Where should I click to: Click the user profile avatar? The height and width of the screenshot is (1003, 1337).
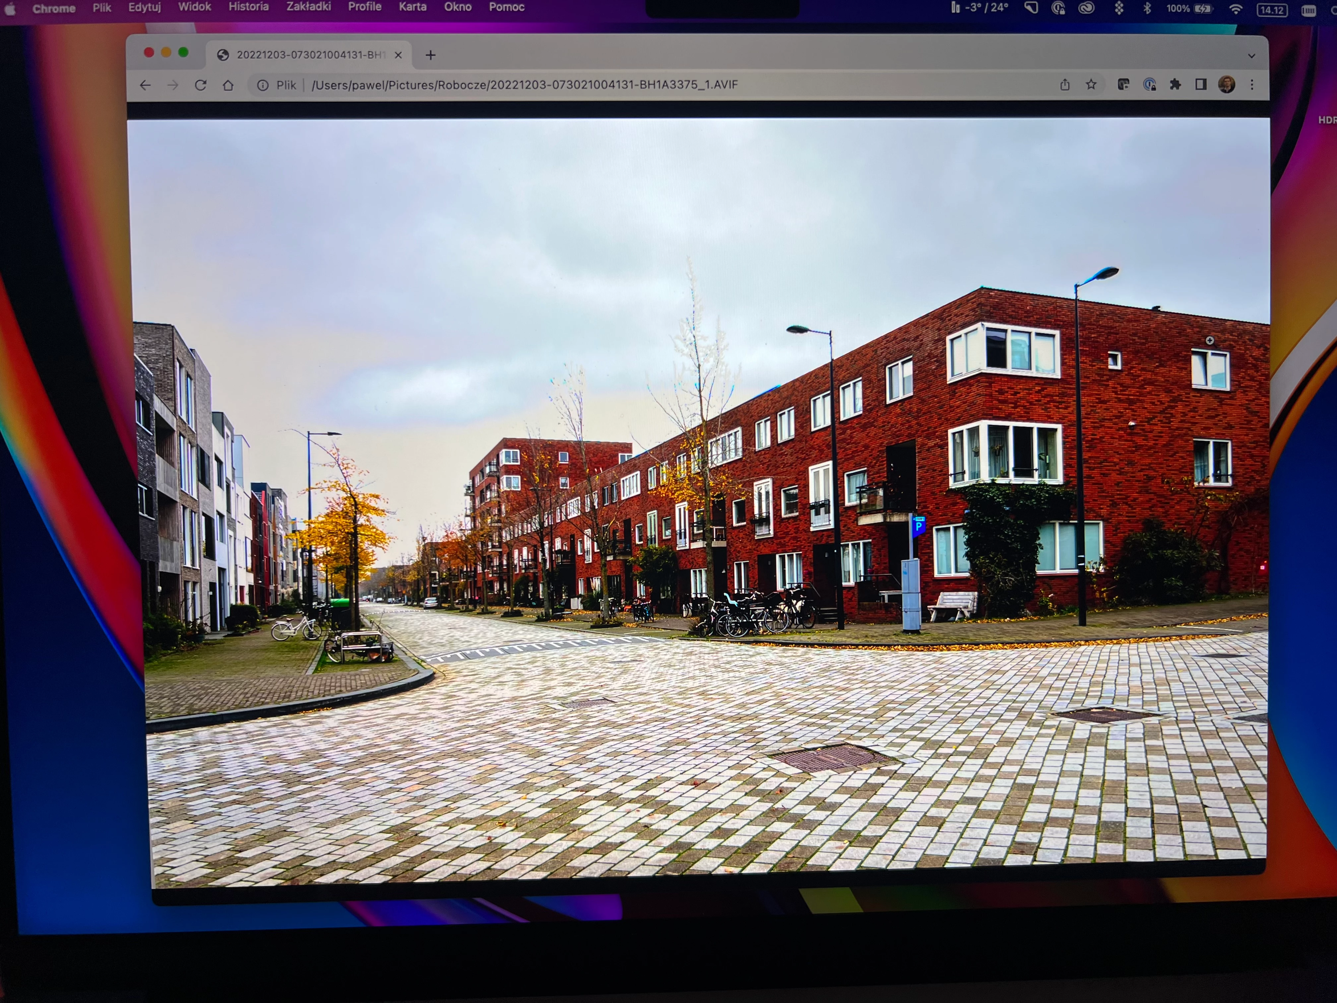[1226, 85]
